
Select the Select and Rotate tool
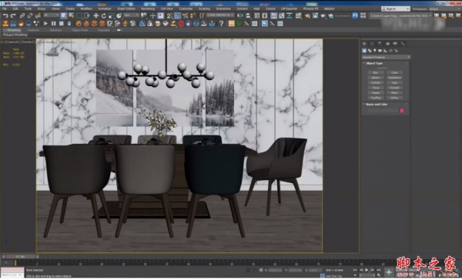pos(104,15)
